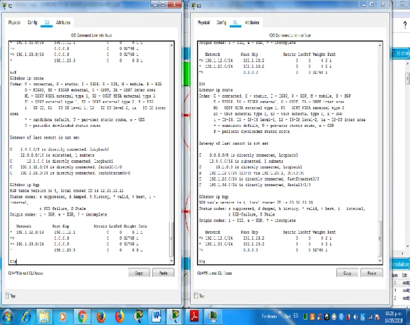Open the Attributes tab in R3 window
Viewport: 410px width, 325px height.
click(x=252, y=22)
